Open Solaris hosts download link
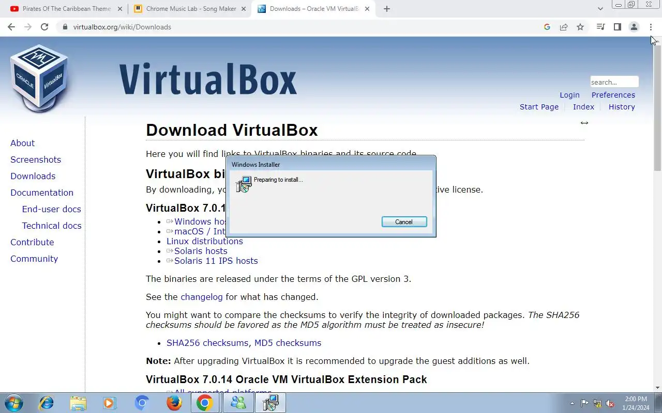This screenshot has width=662, height=413. pos(201,251)
